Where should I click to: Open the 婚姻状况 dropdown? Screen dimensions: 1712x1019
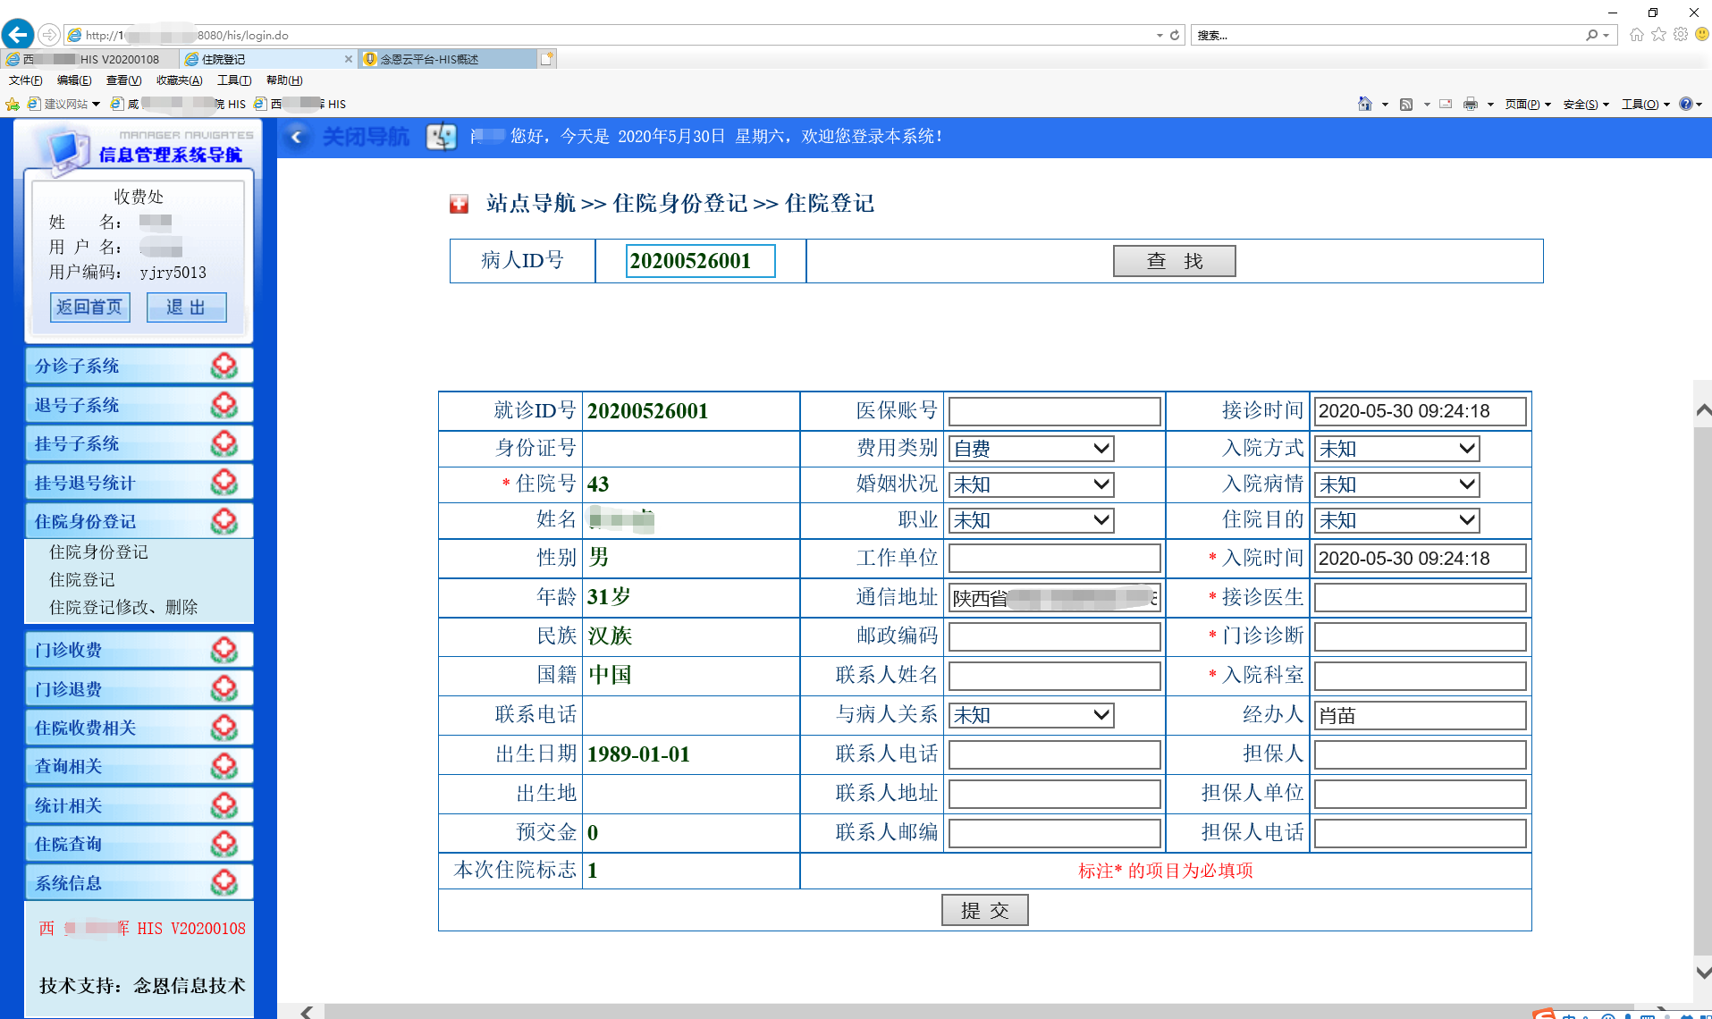pos(1031,484)
